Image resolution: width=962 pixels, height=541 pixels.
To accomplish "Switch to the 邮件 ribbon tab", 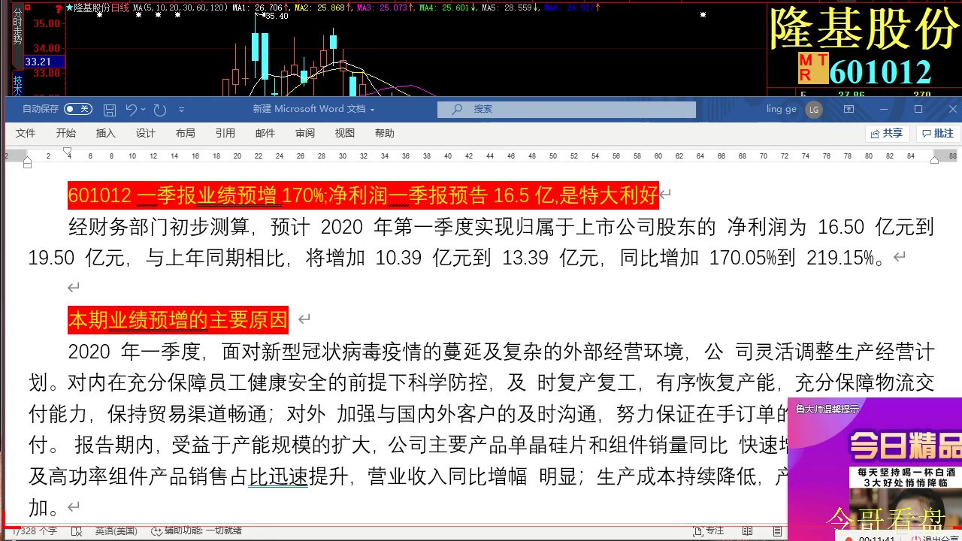I will (265, 133).
